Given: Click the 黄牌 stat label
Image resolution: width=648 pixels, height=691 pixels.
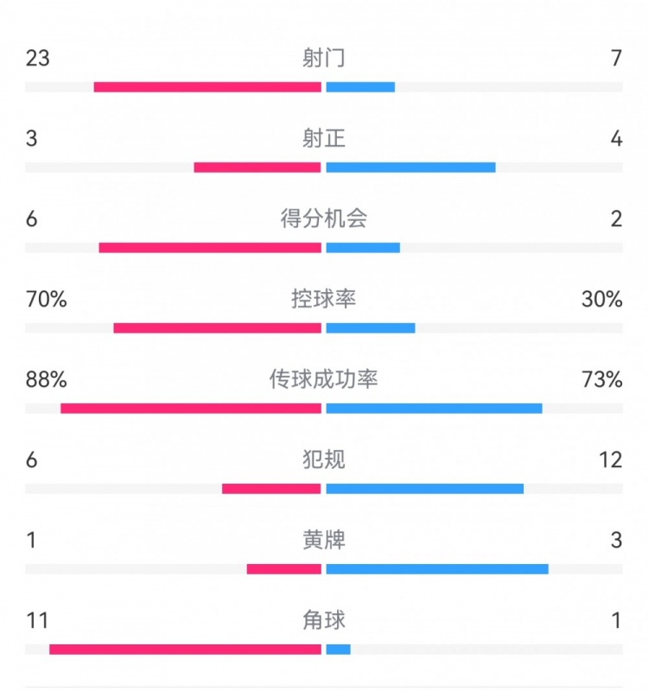Looking at the screenshot, I should (324, 540).
